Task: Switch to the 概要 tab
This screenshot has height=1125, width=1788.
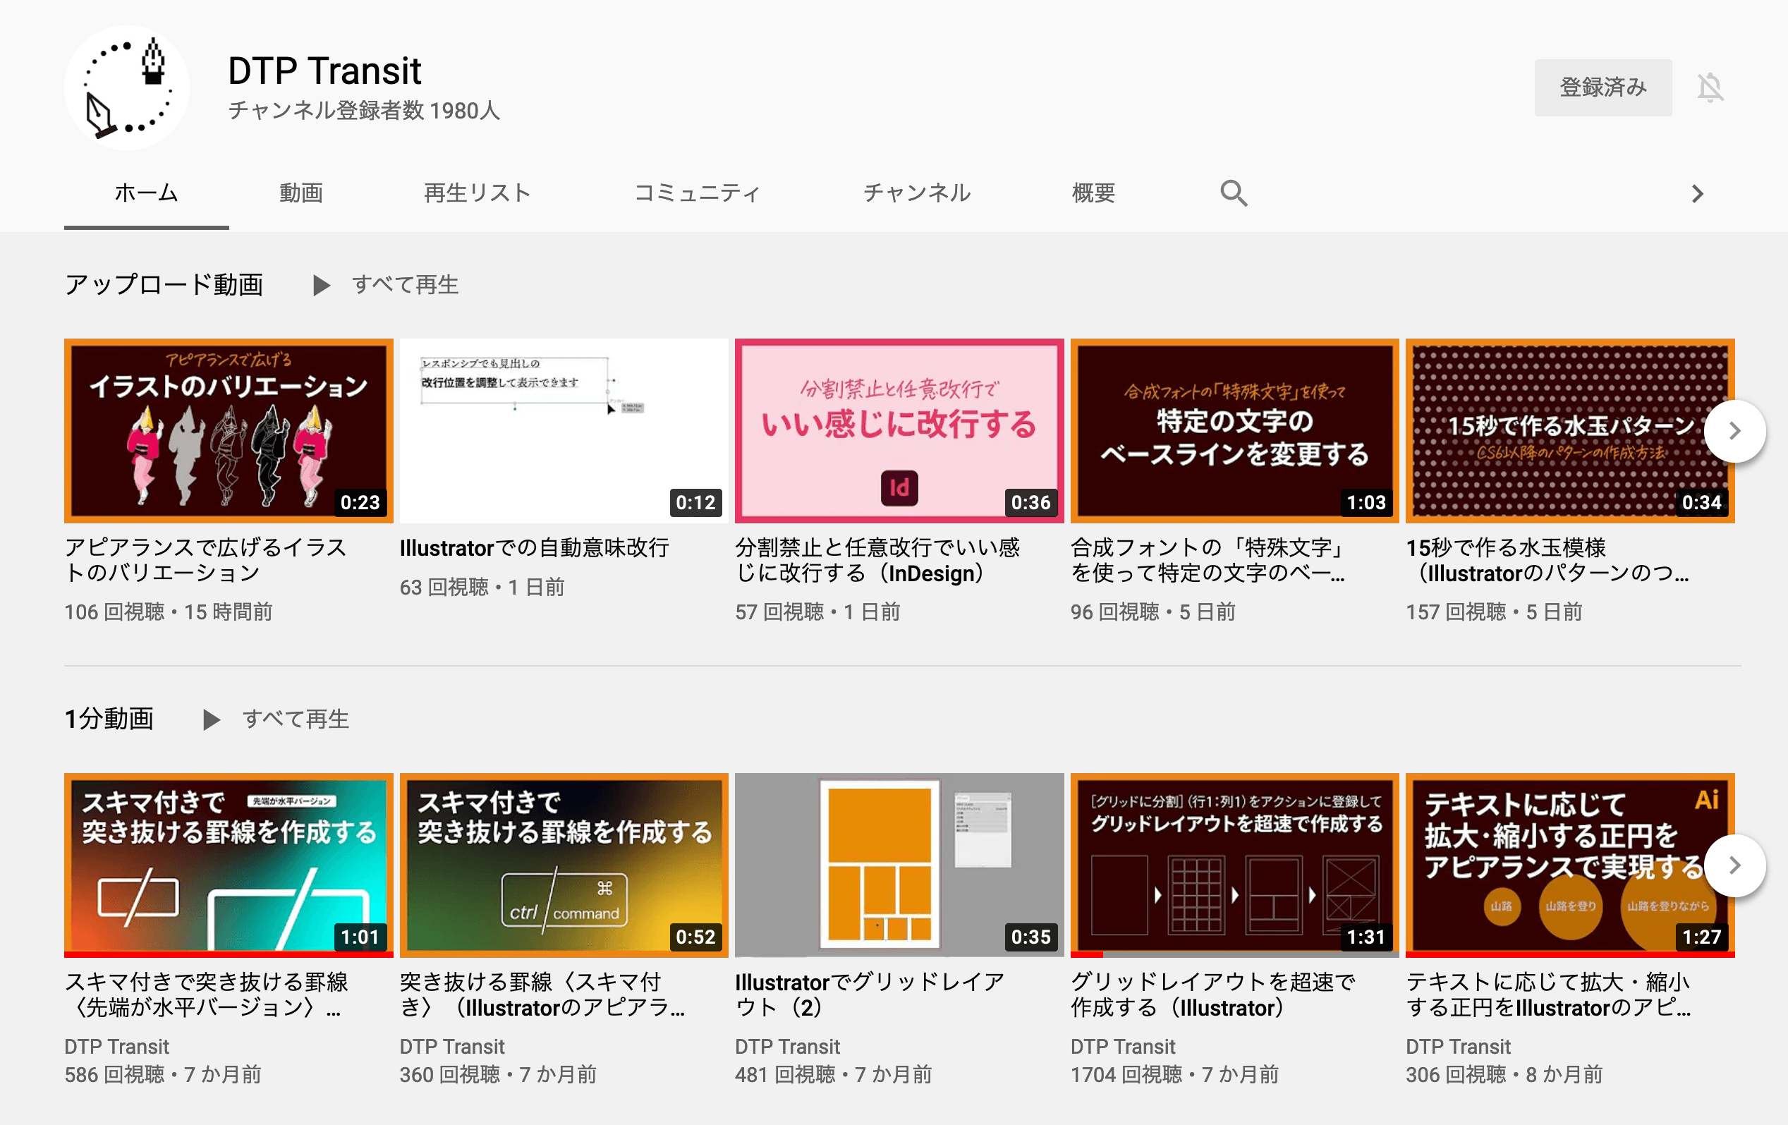Action: [1093, 193]
